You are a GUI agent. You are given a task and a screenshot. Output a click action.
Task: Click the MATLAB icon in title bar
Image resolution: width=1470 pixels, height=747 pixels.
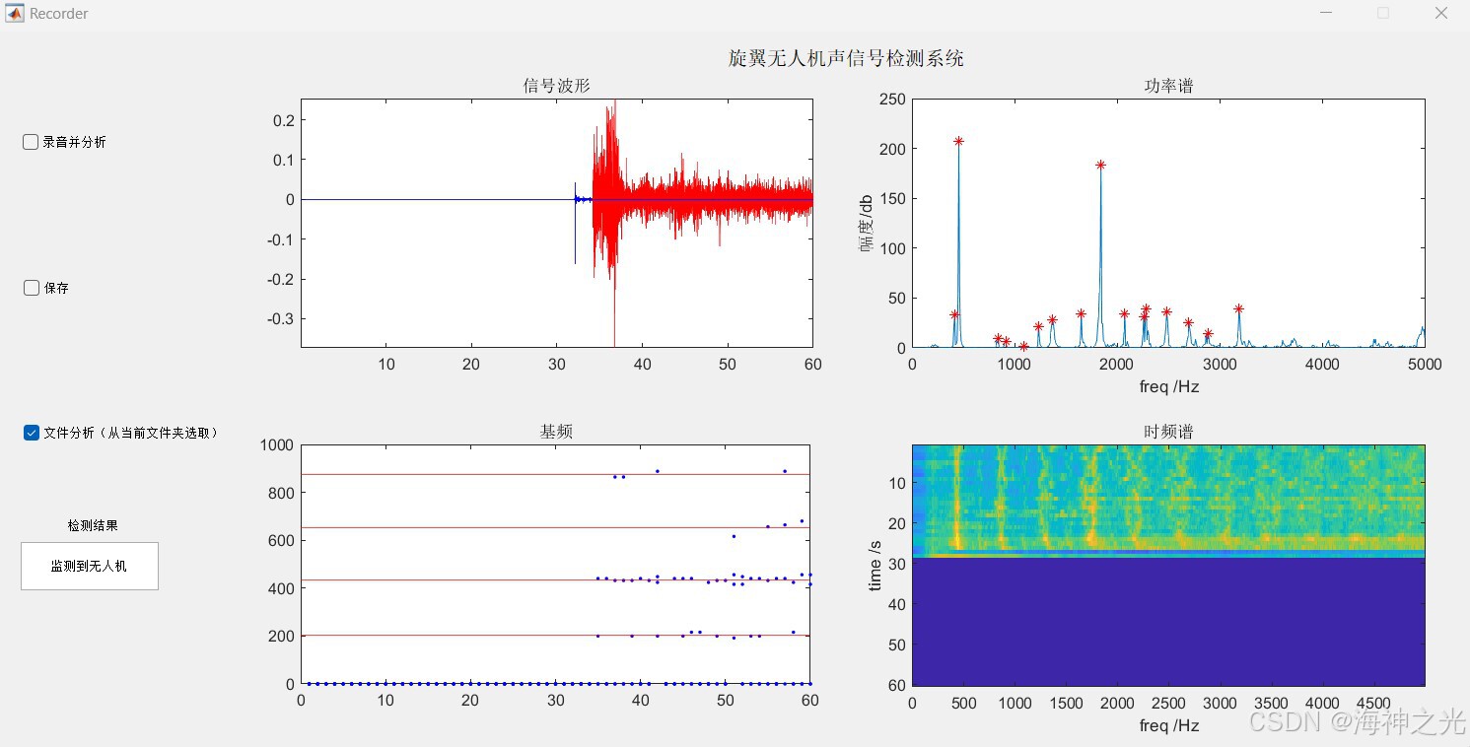[x=15, y=13]
